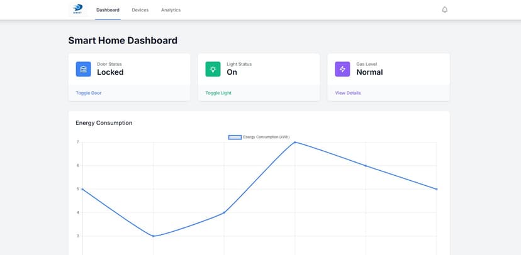Image resolution: width=521 pixels, height=255 pixels.
Task: Switch the light using Toggle Light
Action: tap(218, 93)
